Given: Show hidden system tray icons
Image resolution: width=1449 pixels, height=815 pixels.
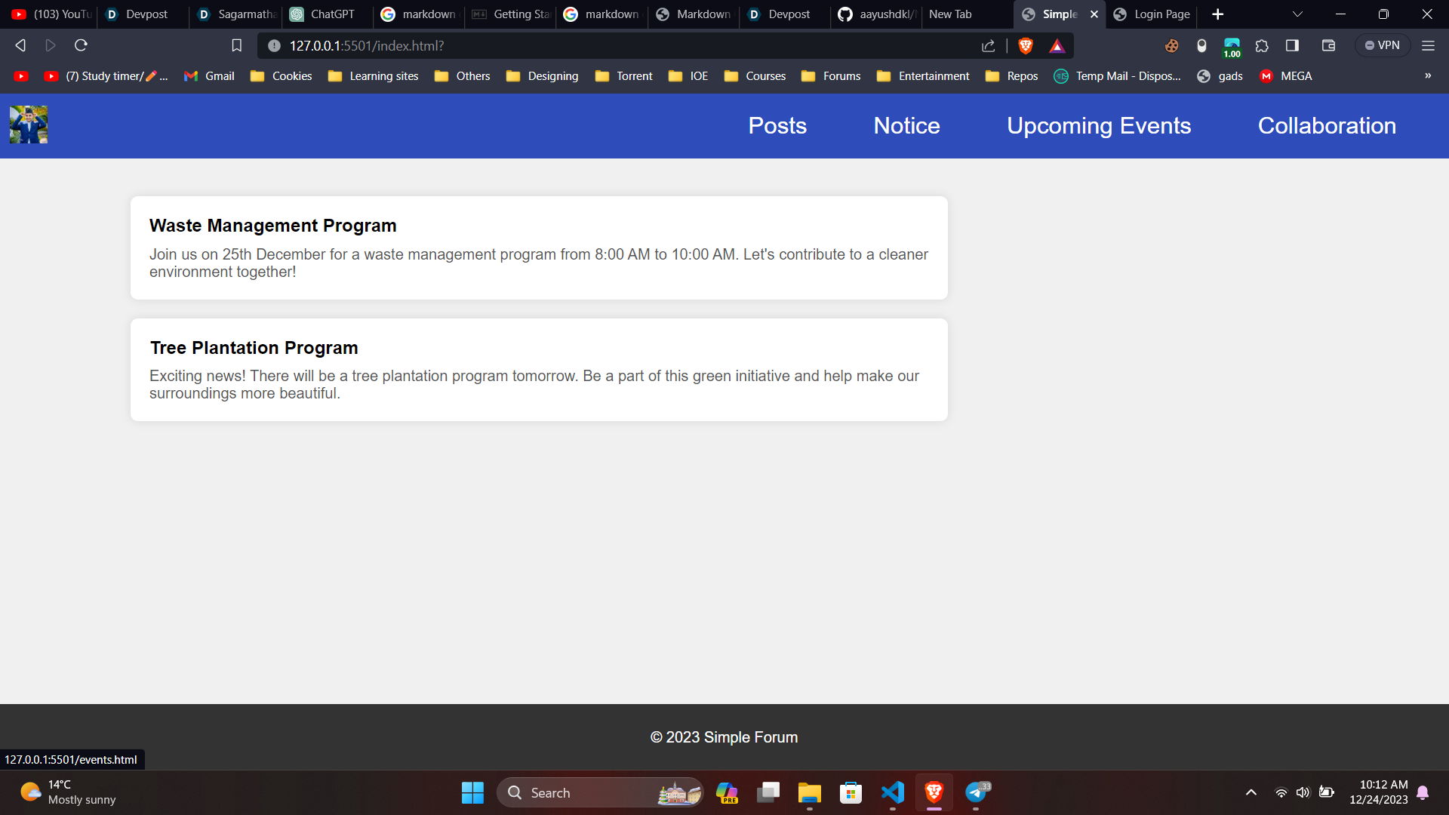Looking at the screenshot, I should tap(1251, 792).
